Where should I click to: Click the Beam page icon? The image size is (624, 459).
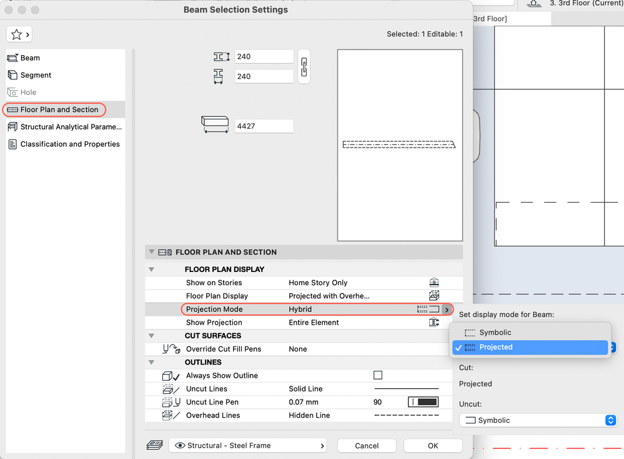click(12, 58)
